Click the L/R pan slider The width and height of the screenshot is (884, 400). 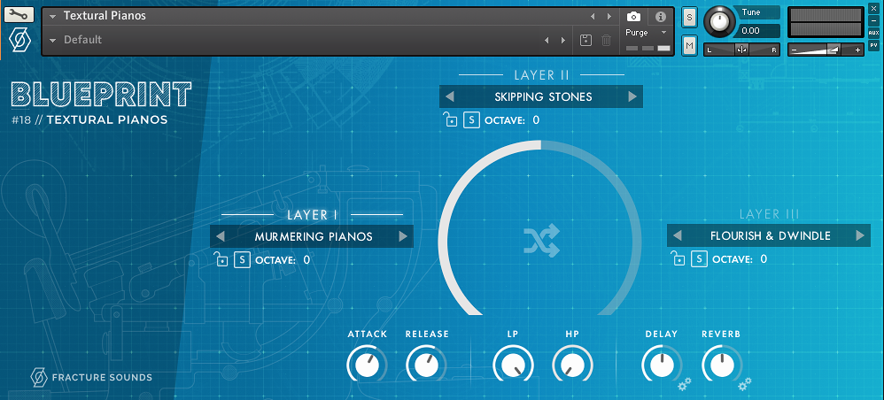click(x=742, y=50)
